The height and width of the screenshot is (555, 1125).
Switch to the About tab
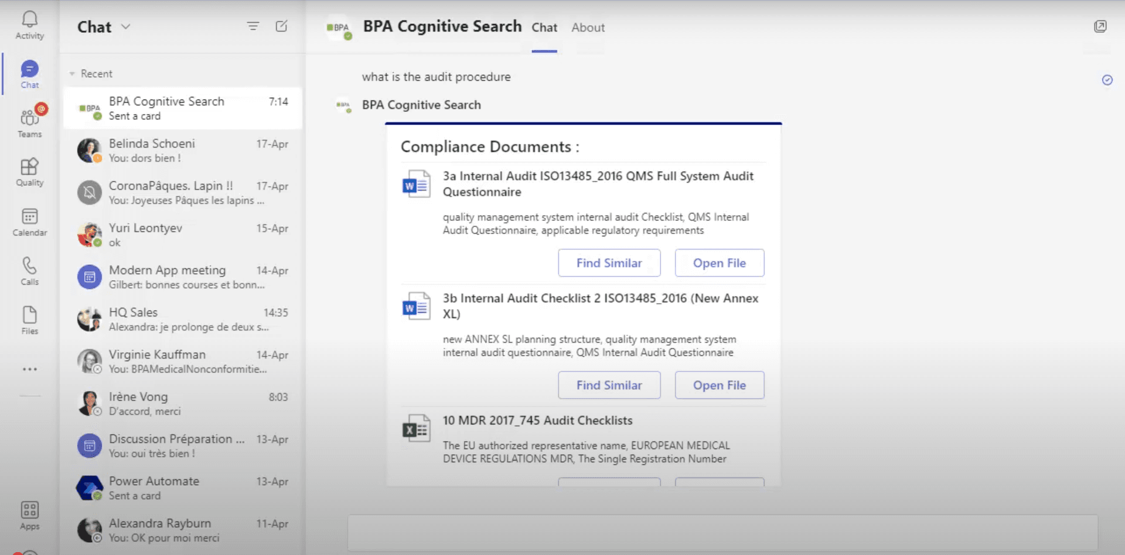coord(588,28)
